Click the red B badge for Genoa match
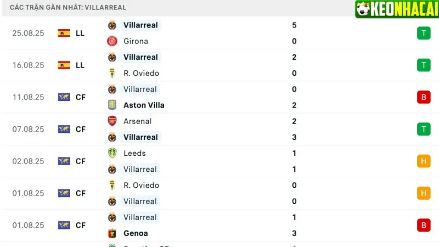The image size is (439, 247). [423, 225]
